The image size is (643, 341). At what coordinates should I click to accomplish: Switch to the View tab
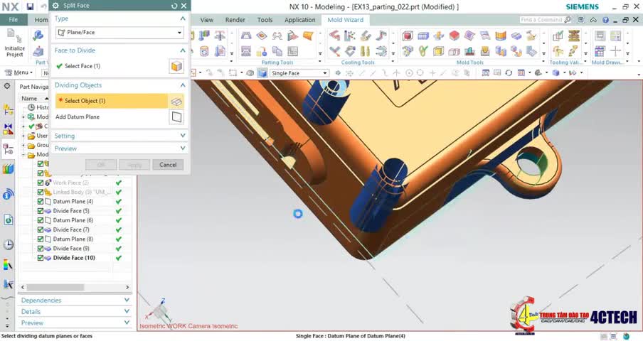point(207,20)
